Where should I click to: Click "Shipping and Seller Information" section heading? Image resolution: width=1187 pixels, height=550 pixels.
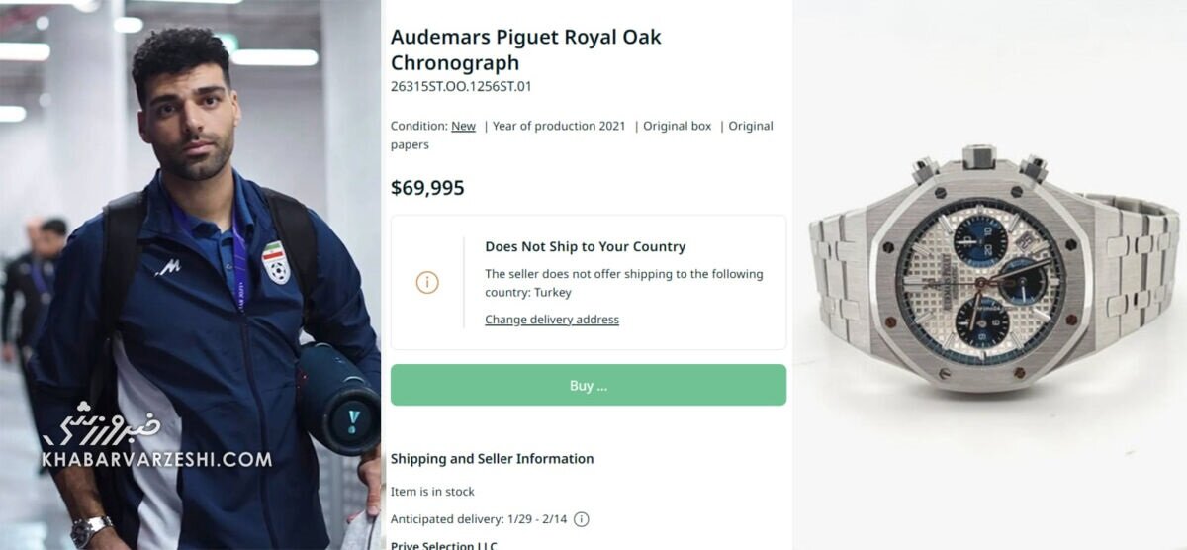click(x=492, y=459)
